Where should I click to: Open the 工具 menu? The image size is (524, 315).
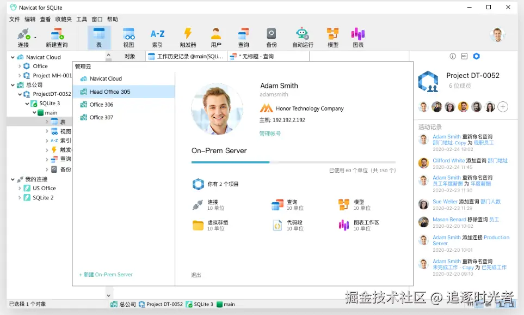click(82, 19)
